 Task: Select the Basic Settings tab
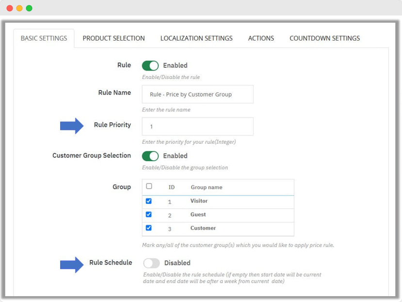[44, 38]
